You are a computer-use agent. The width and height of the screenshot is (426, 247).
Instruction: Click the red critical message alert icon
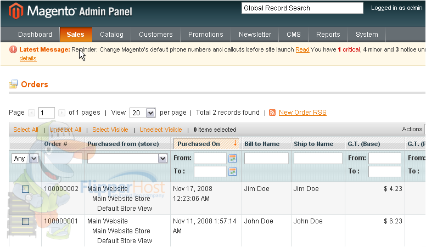(x=13, y=49)
